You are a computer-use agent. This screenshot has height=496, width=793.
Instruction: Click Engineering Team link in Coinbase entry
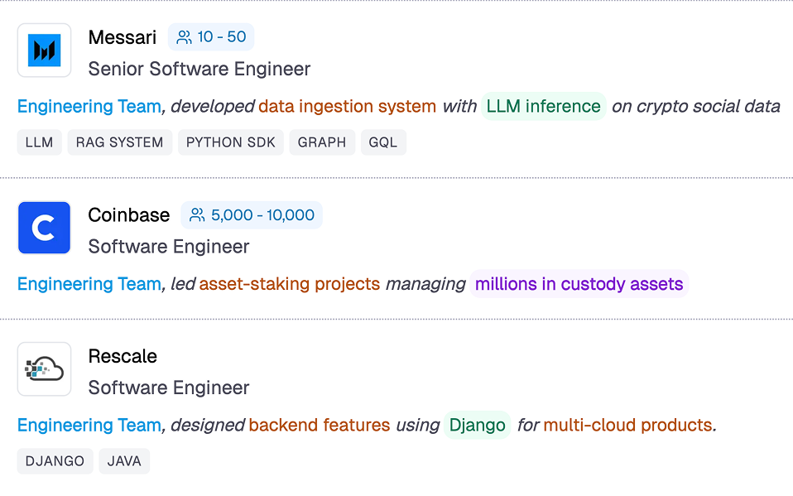tap(89, 284)
